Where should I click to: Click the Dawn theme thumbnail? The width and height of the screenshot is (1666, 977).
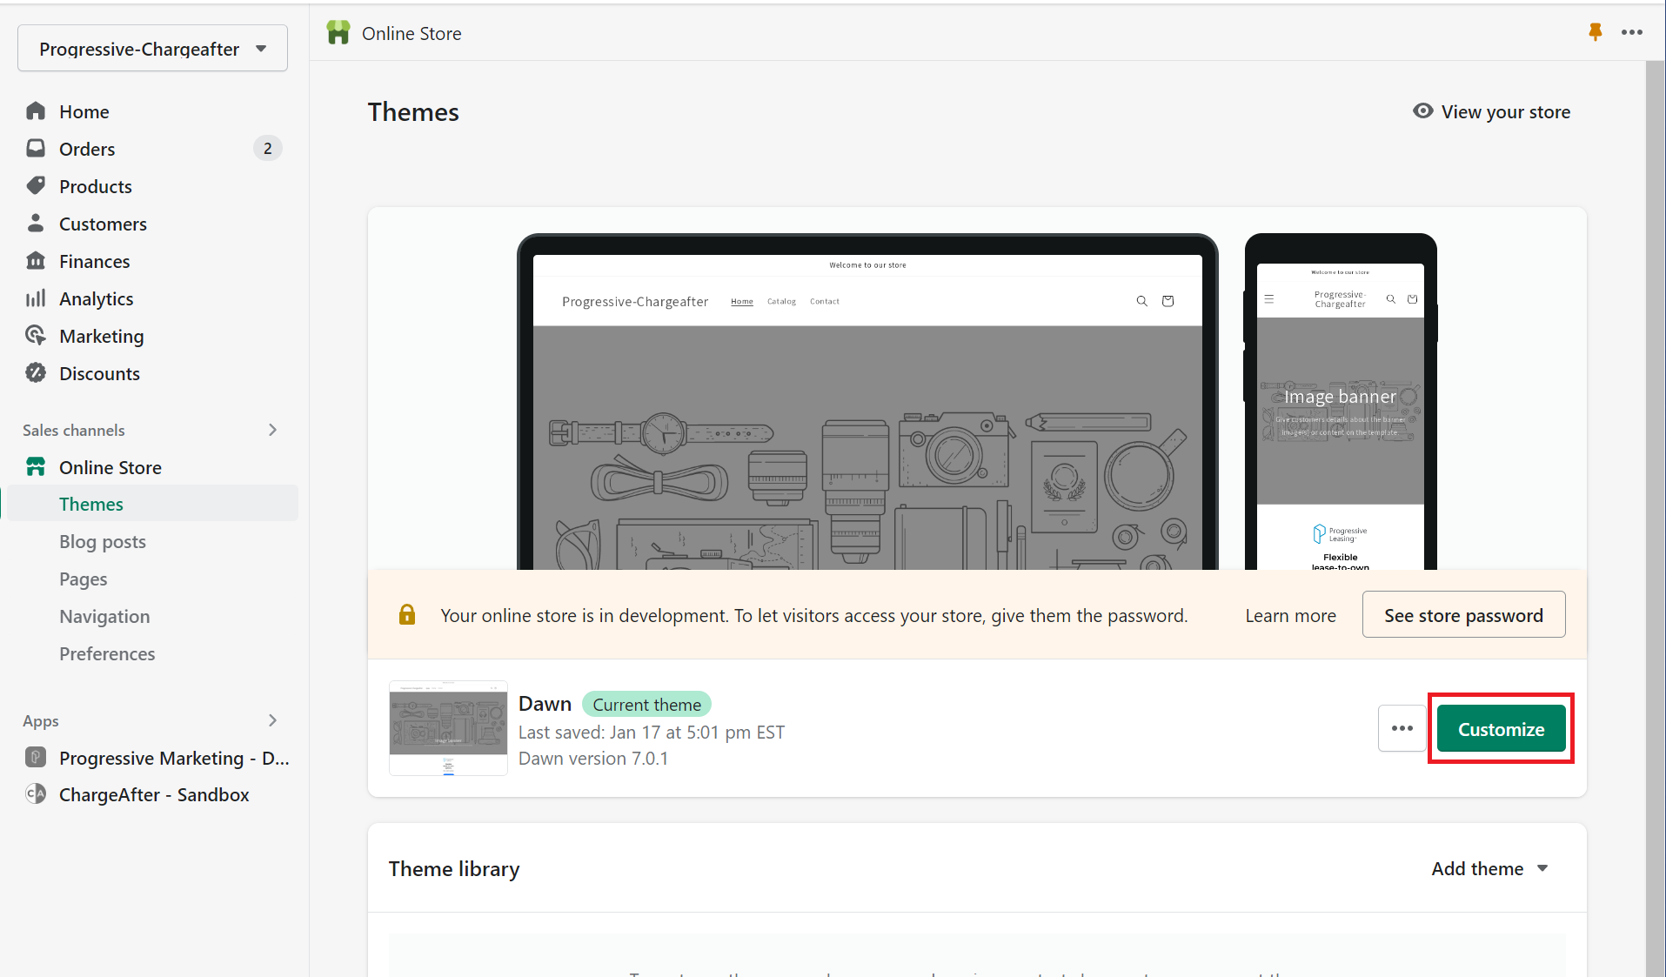pyautogui.click(x=448, y=728)
